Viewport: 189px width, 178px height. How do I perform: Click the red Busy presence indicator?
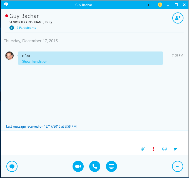click(x=7, y=16)
